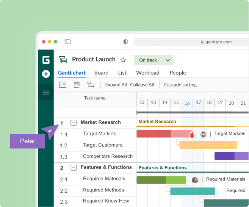Click Cascade sorting in the toolbar
This screenshot has height=207, width=249.
180,85
